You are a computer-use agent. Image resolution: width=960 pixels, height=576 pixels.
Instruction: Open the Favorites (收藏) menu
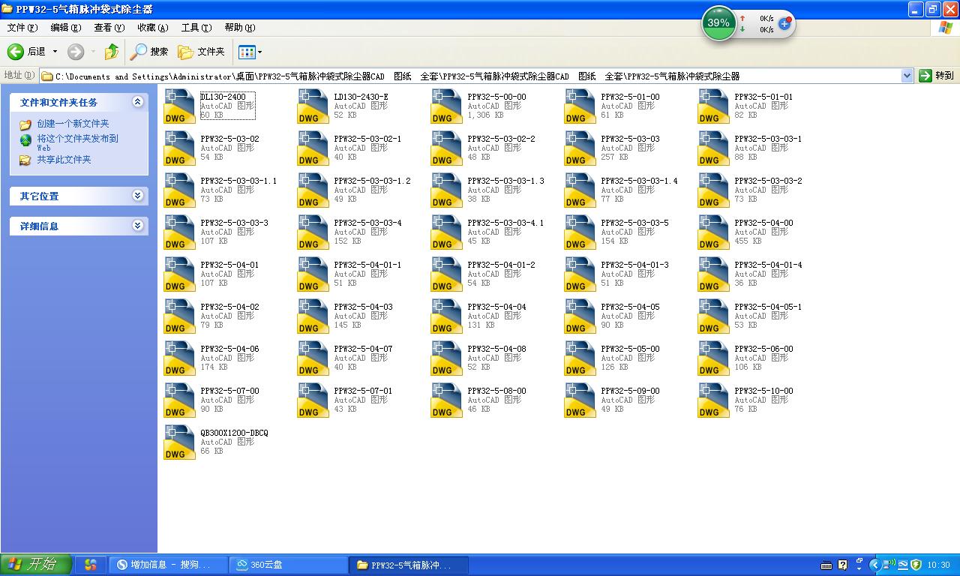click(x=152, y=28)
